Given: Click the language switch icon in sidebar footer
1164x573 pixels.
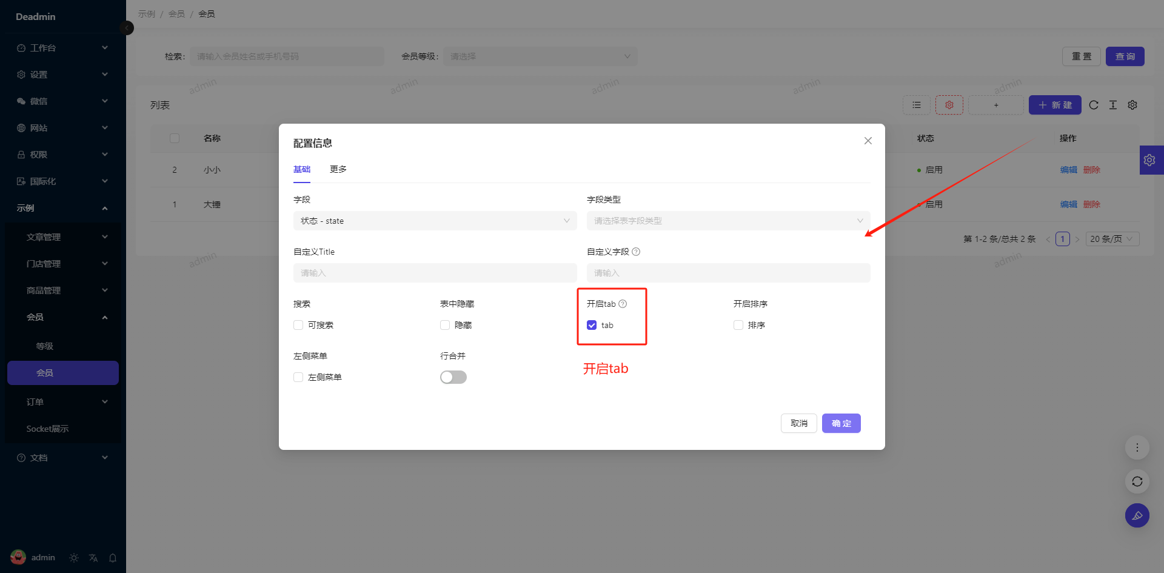Looking at the screenshot, I should (93, 558).
